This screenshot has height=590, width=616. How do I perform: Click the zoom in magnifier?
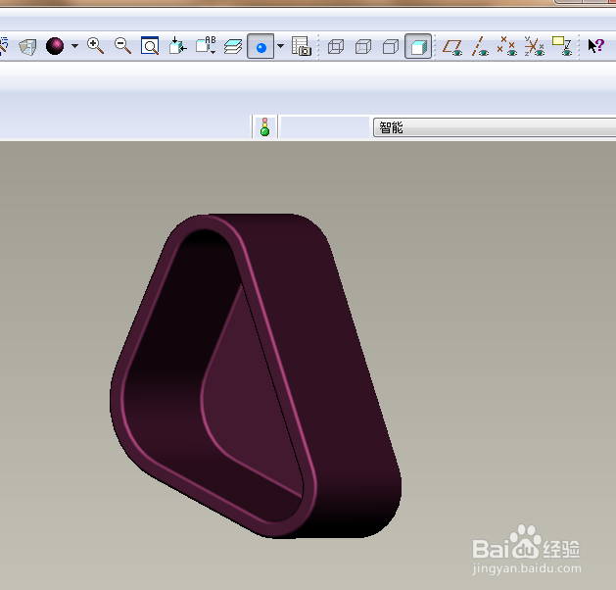click(x=95, y=46)
